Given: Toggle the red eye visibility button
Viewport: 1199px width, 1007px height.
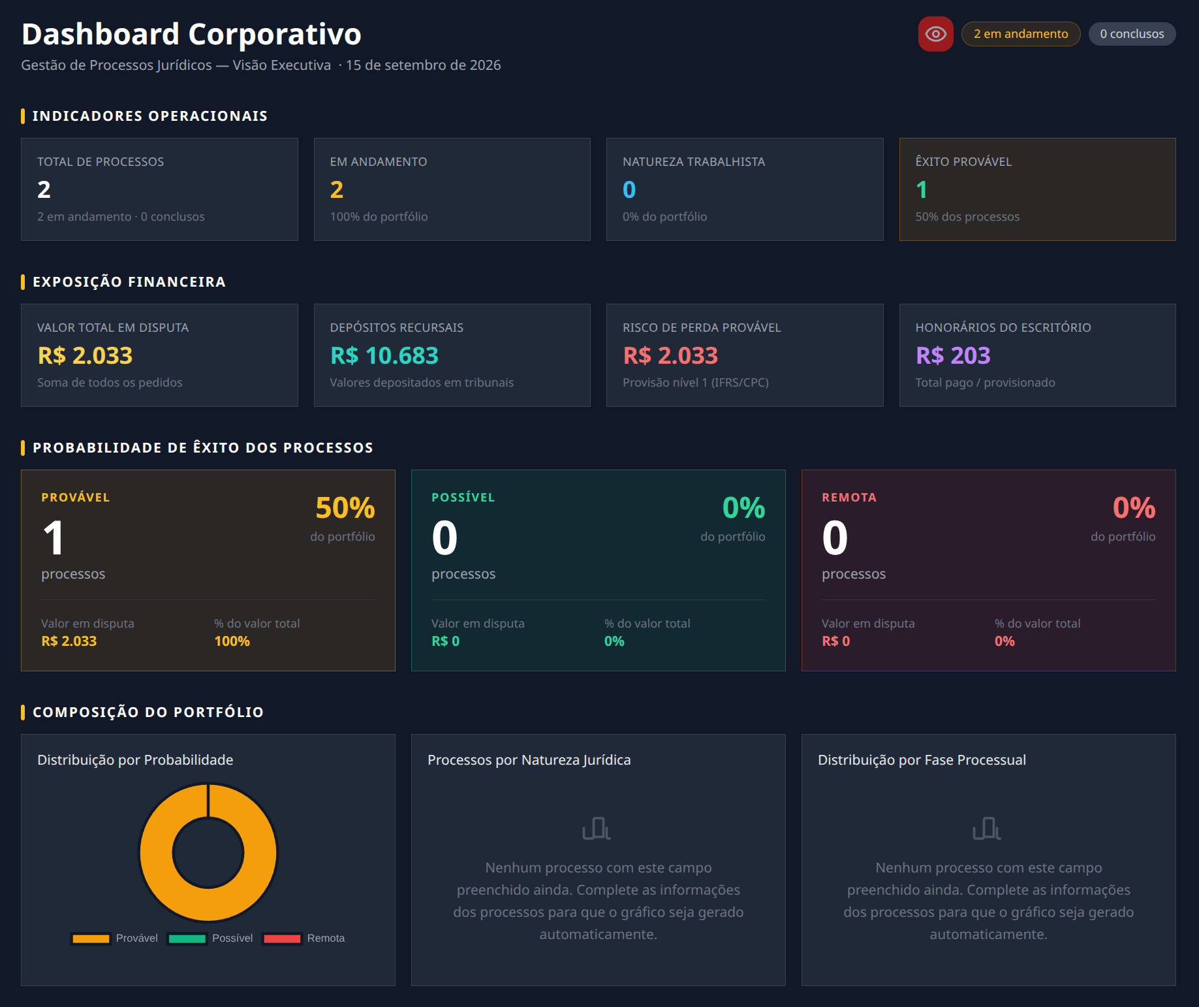Looking at the screenshot, I should (935, 34).
